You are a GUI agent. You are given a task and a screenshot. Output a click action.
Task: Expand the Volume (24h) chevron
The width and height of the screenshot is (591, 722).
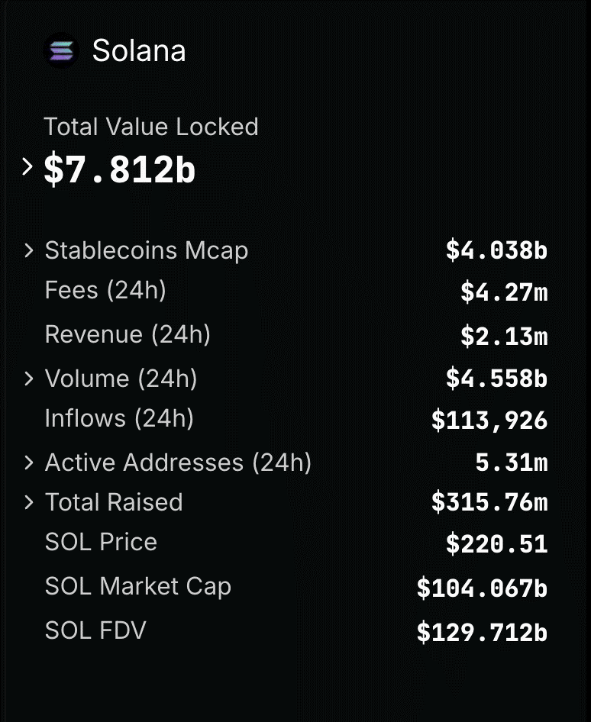[29, 379]
